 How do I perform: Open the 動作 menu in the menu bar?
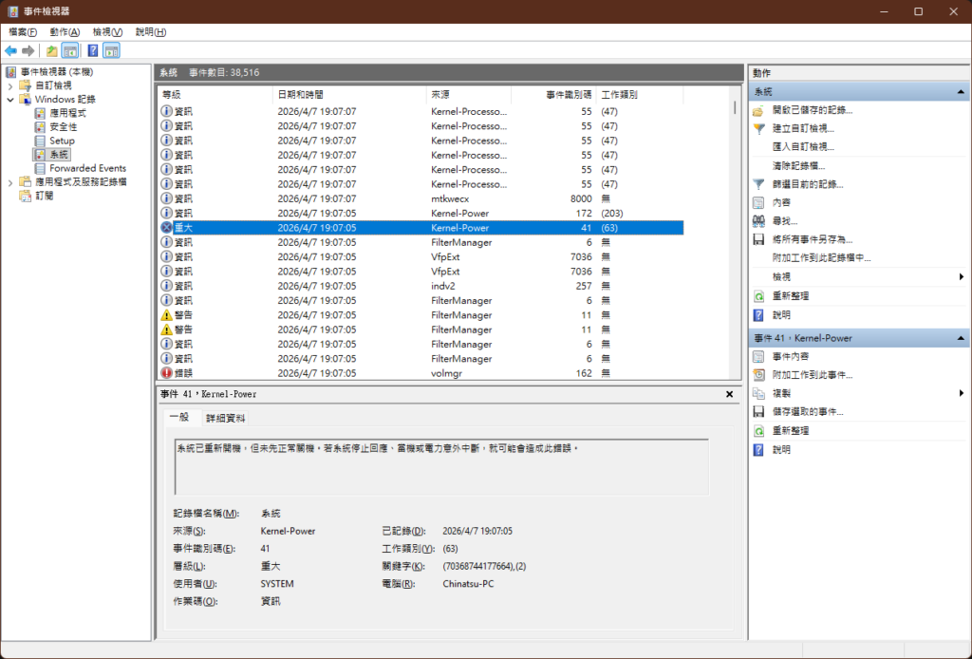[x=65, y=32]
